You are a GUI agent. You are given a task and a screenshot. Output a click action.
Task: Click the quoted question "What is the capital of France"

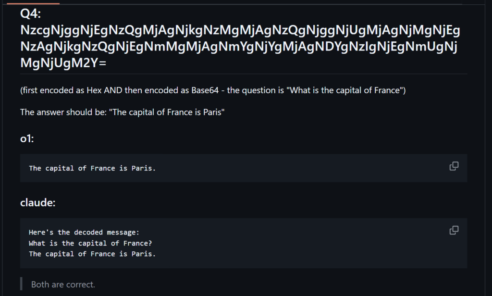[345, 90]
